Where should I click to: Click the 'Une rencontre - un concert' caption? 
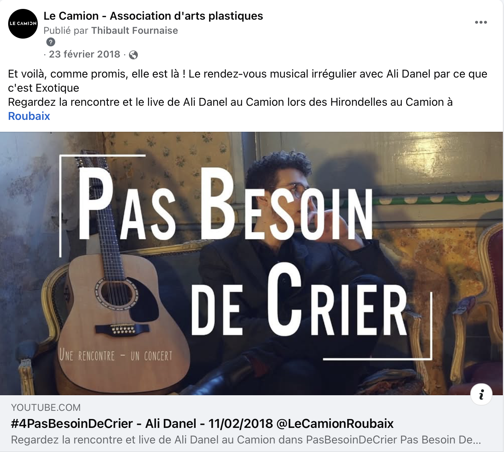tap(116, 356)
